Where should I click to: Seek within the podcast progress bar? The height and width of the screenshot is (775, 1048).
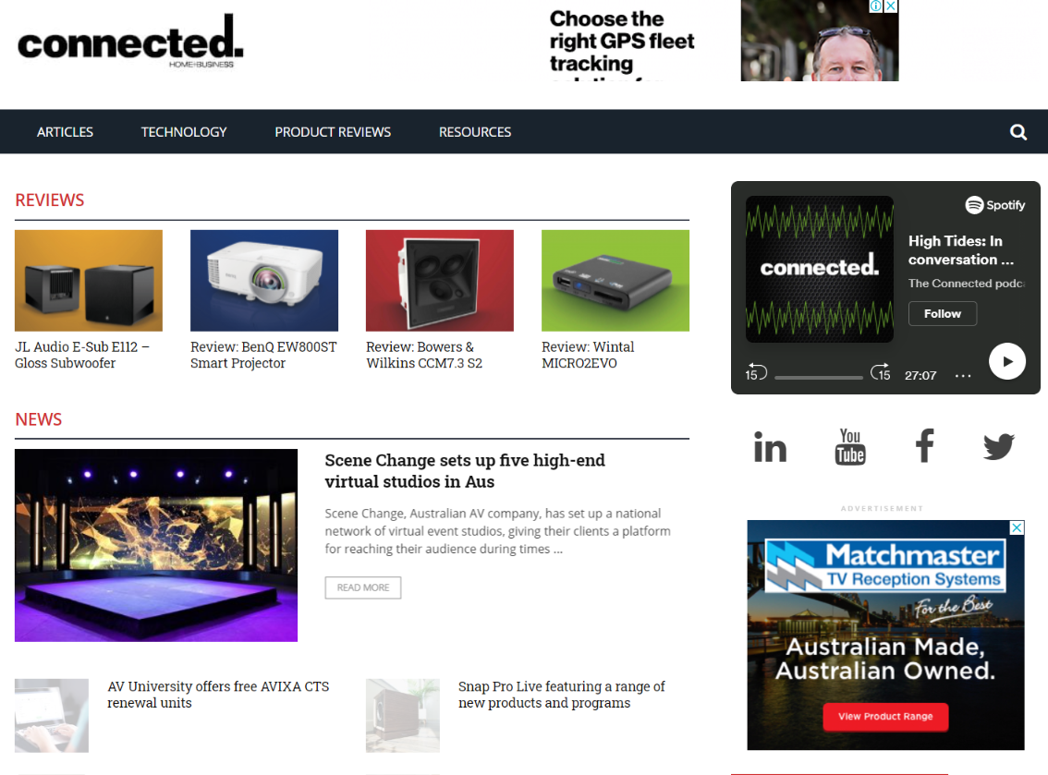(x=819, y=378)
